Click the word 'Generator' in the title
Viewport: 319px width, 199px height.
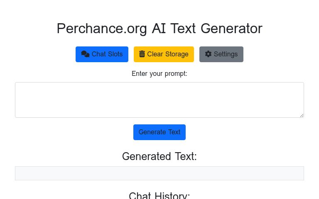pyautogui.click(x=231, y=29)
